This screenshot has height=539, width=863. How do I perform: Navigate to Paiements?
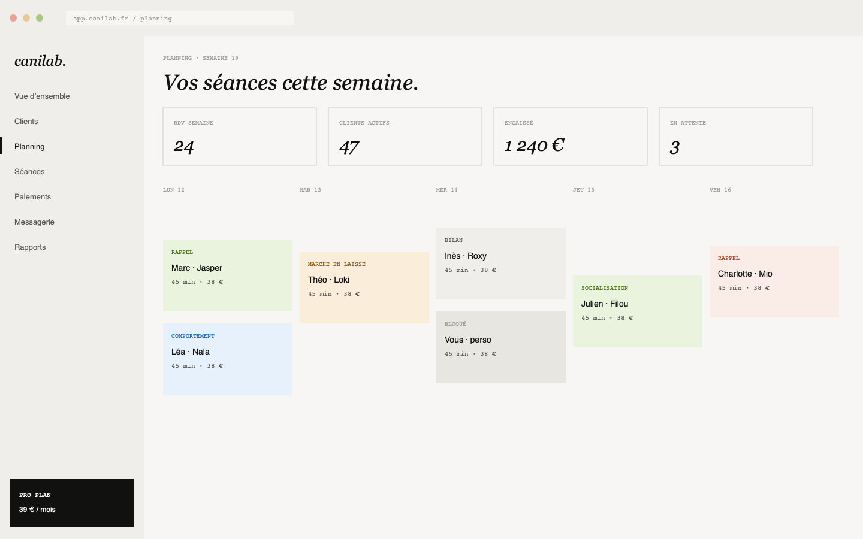[32, 197]
